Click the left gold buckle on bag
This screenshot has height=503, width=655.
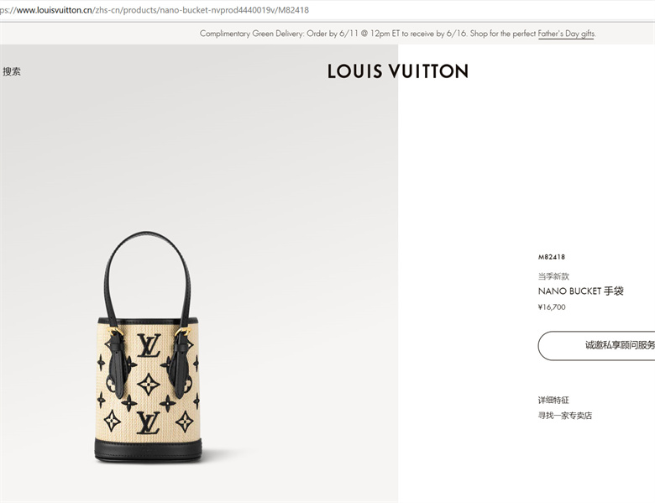click(x=114, y=332)
